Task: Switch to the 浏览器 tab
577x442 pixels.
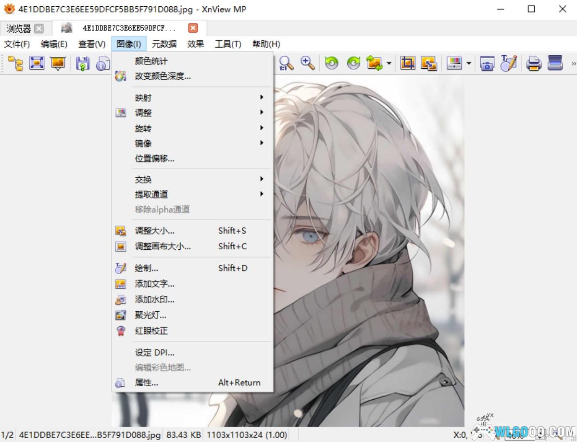Action: pos(18,29)
